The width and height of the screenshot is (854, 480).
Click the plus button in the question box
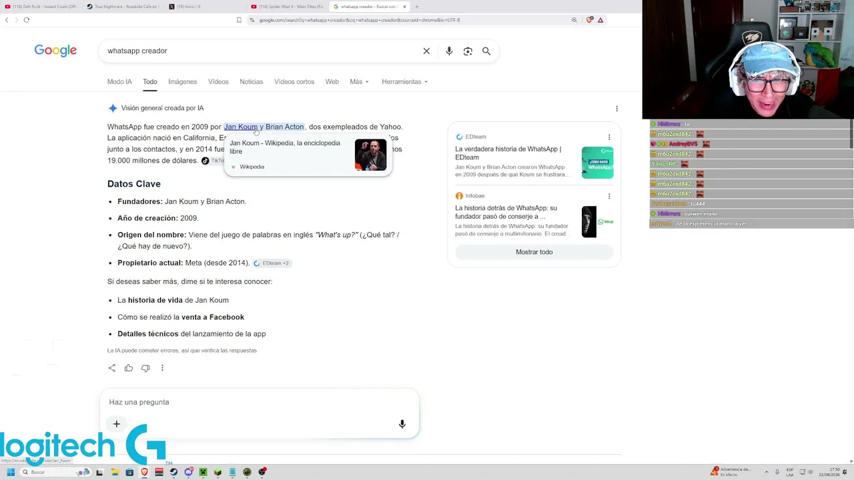[116, 424]
